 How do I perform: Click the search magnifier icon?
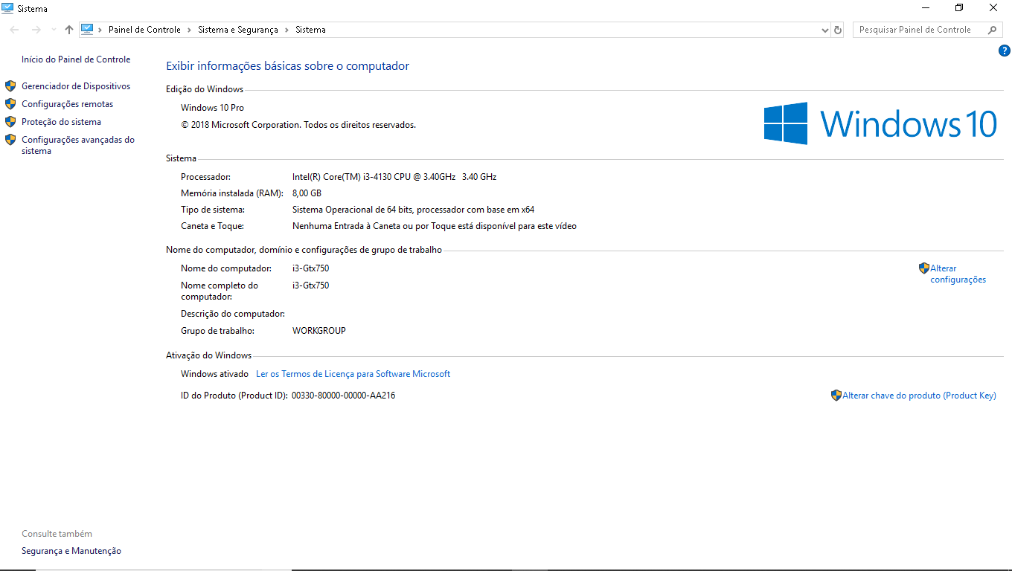tap(992, 30)
